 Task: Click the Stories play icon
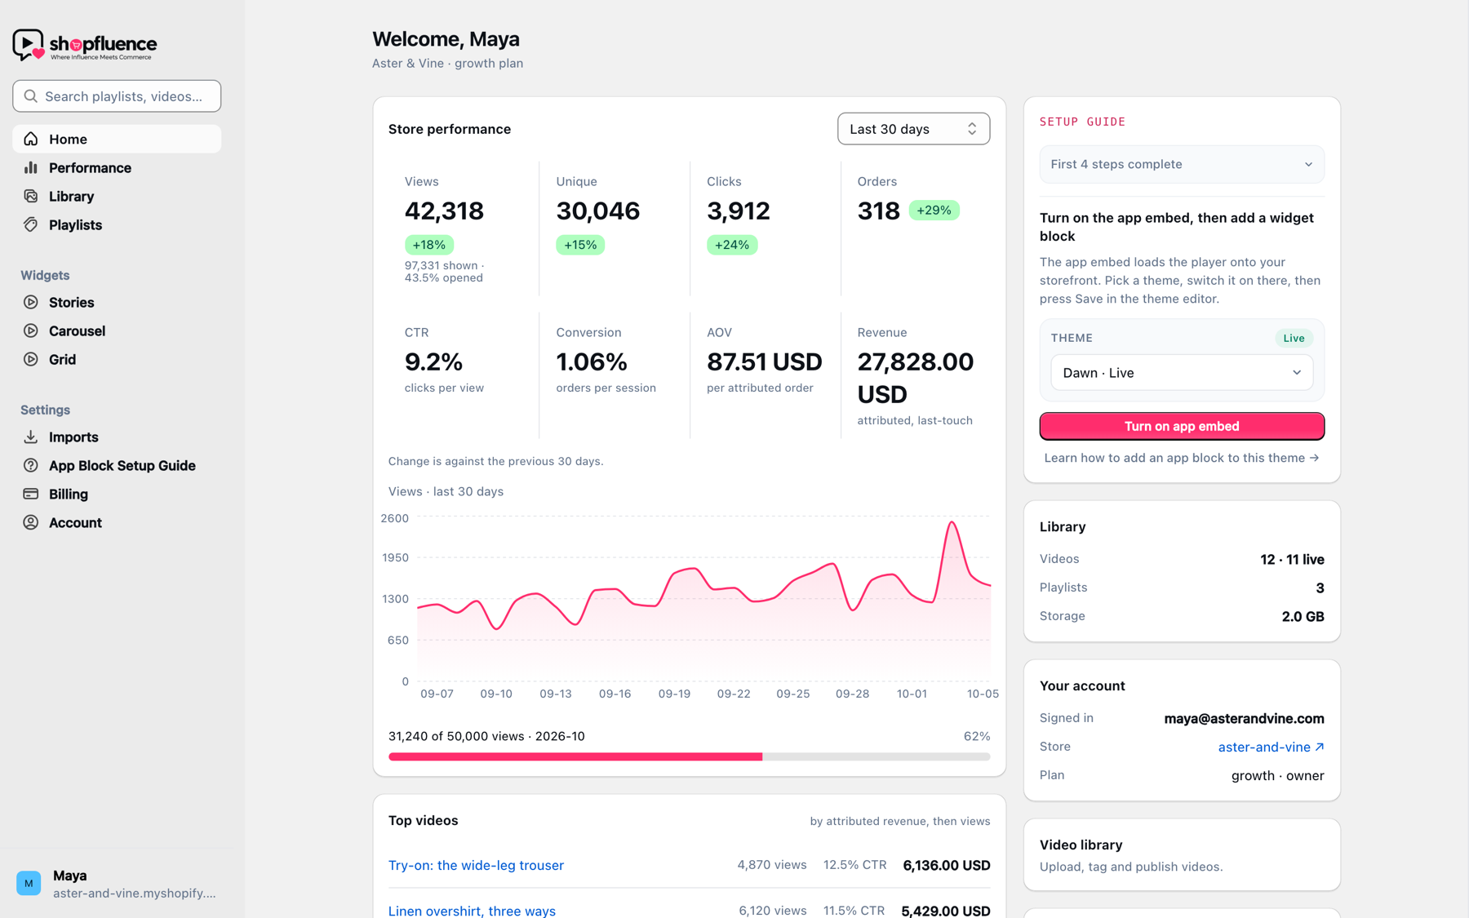(31, 302)
